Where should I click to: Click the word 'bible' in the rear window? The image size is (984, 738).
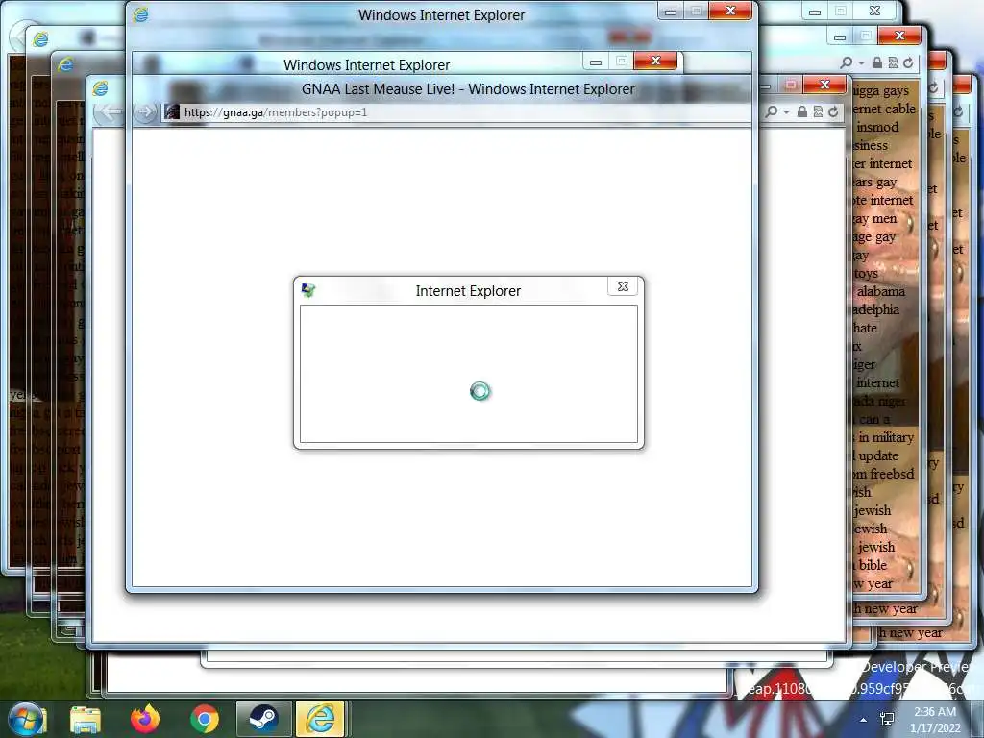873,565
